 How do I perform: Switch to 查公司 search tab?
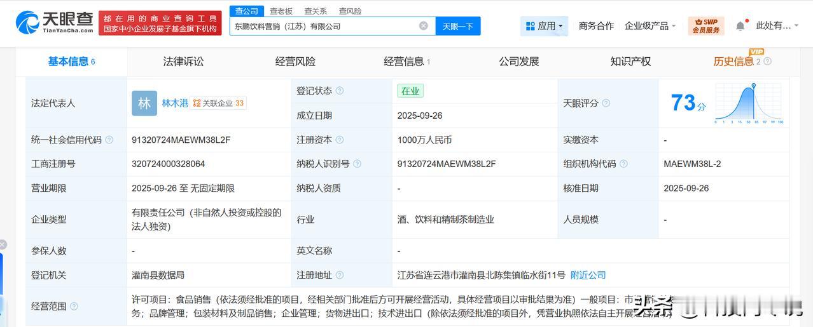247,11
